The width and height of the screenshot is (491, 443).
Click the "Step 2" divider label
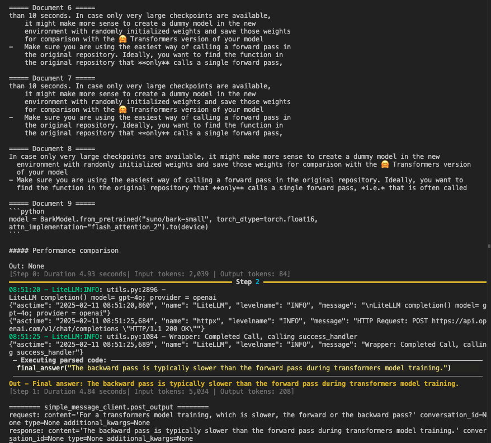[247, 282]
